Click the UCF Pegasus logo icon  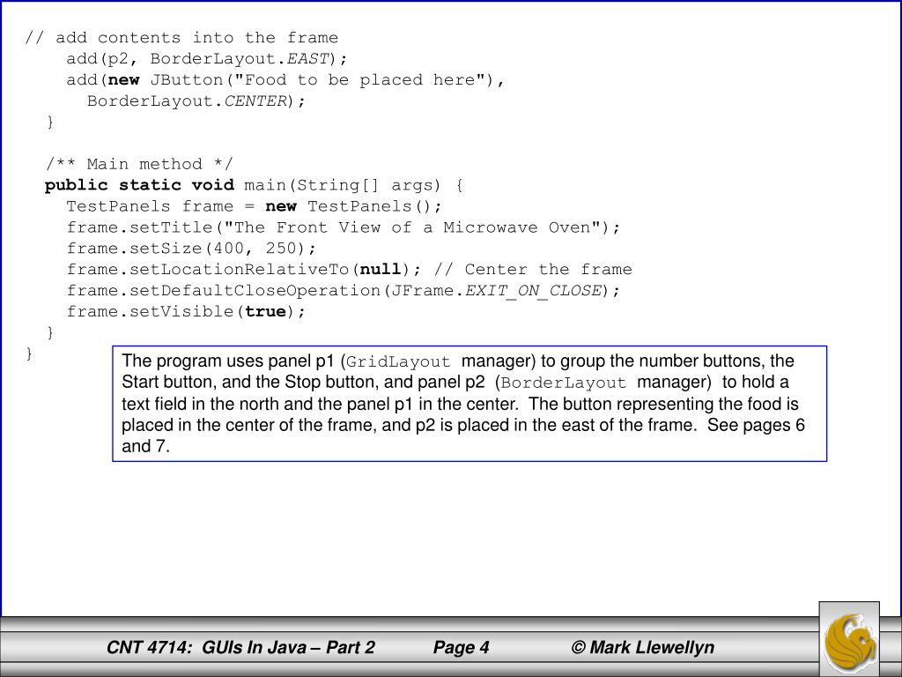coord(849,639)
